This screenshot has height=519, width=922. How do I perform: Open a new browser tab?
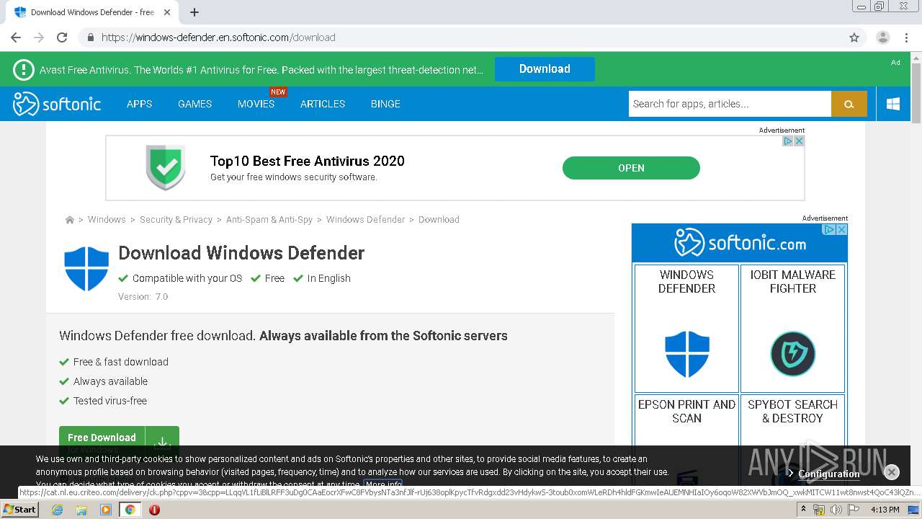(194, 12)
